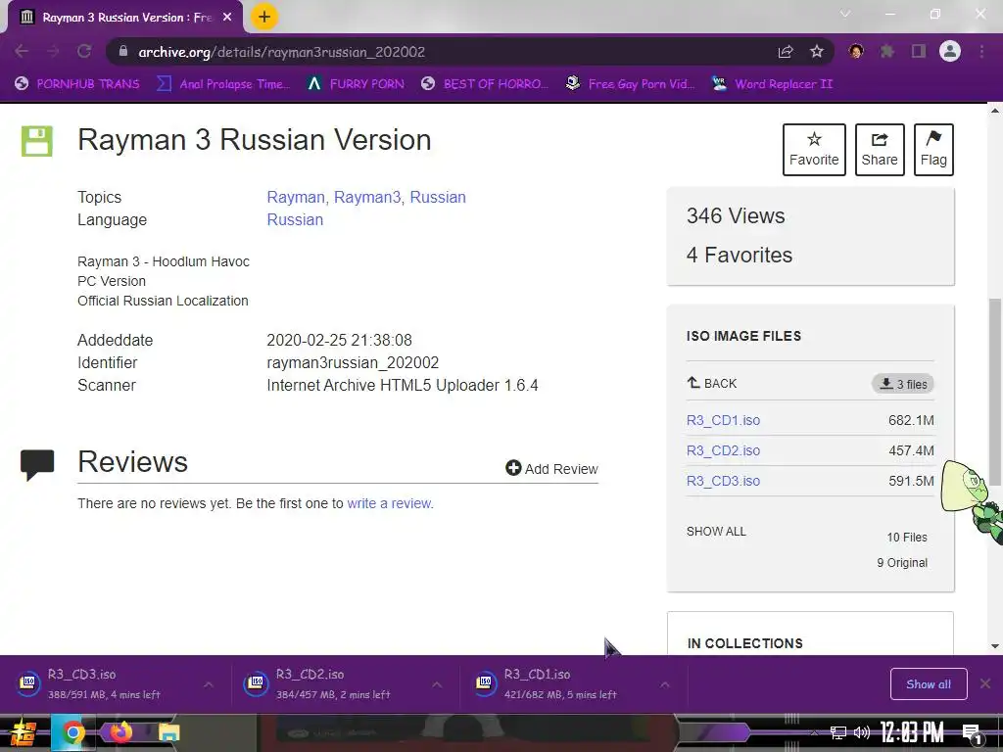
Task: Click the address bar URL
Action: (x=281, y=52)
